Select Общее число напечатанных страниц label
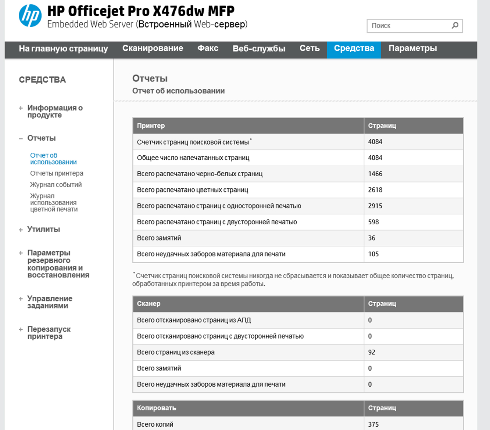 193,158
